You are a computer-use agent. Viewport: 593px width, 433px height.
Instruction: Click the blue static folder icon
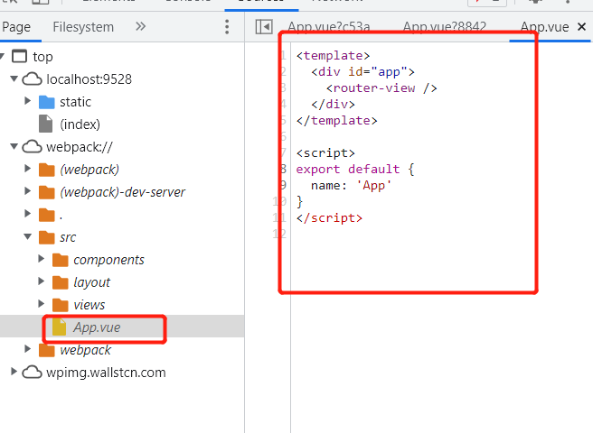point(46,102)
